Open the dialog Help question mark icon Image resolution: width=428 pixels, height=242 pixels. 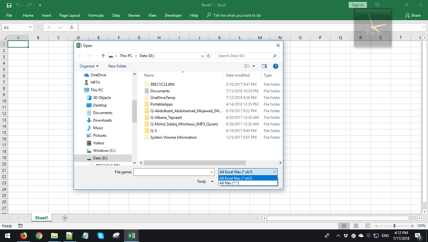275,66
